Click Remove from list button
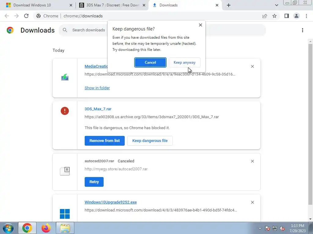 coord(105,141)
